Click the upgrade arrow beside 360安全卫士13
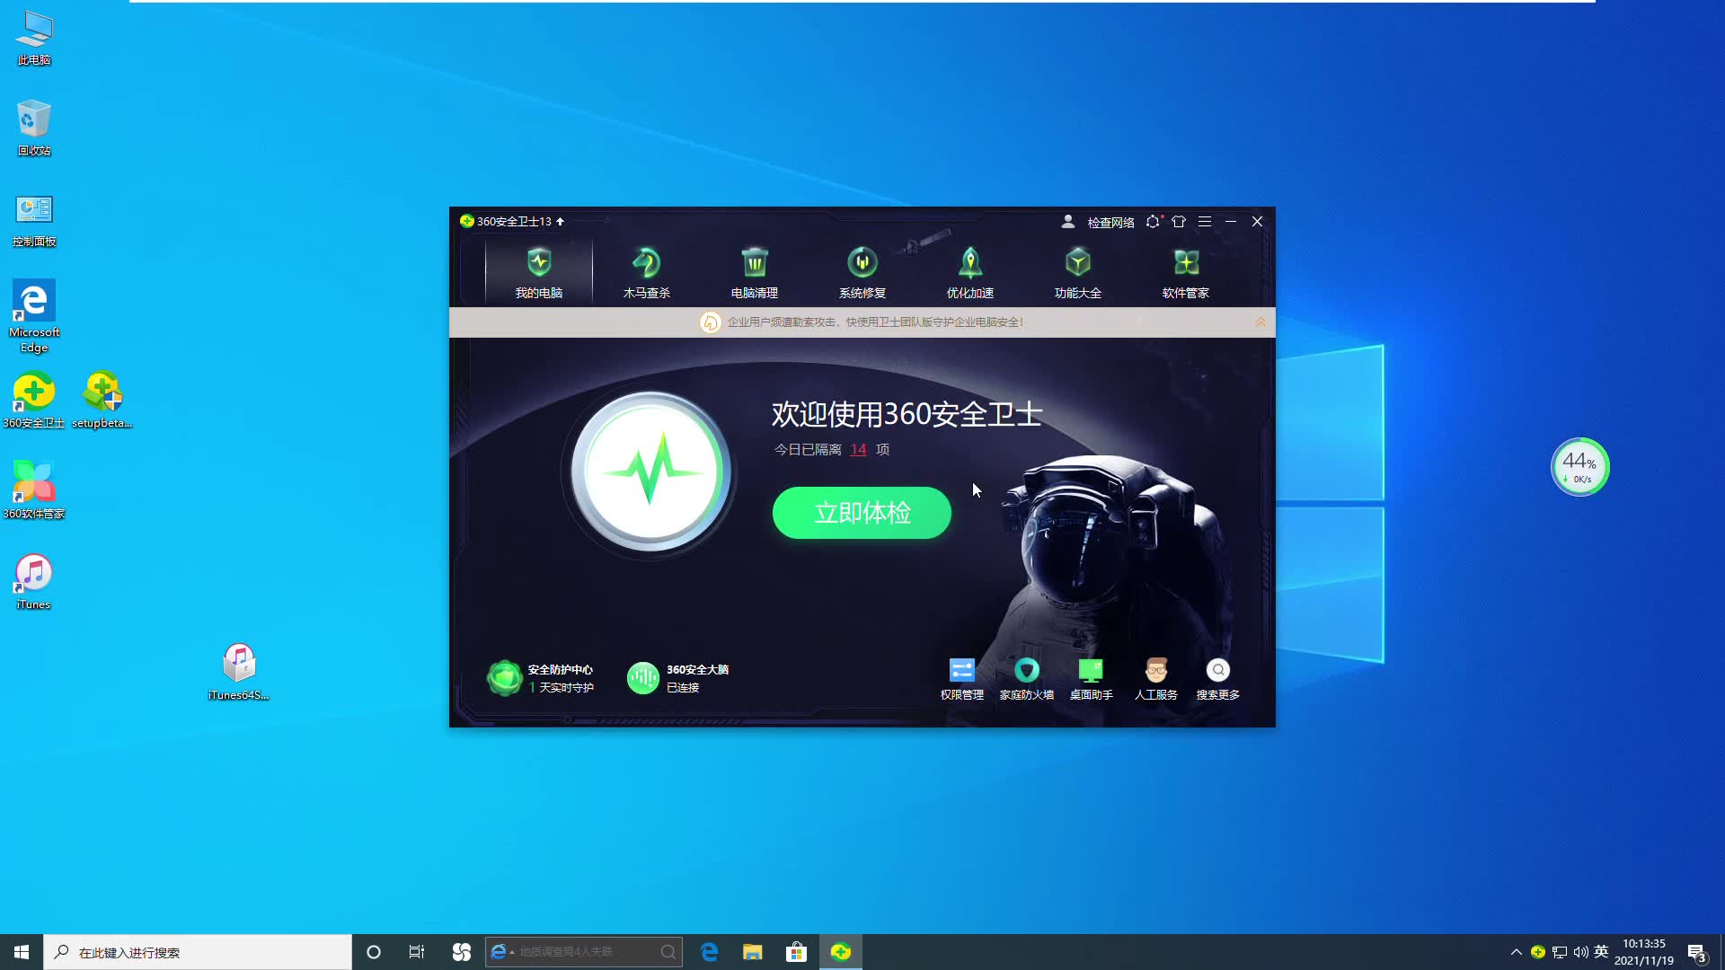 point(560,221)
